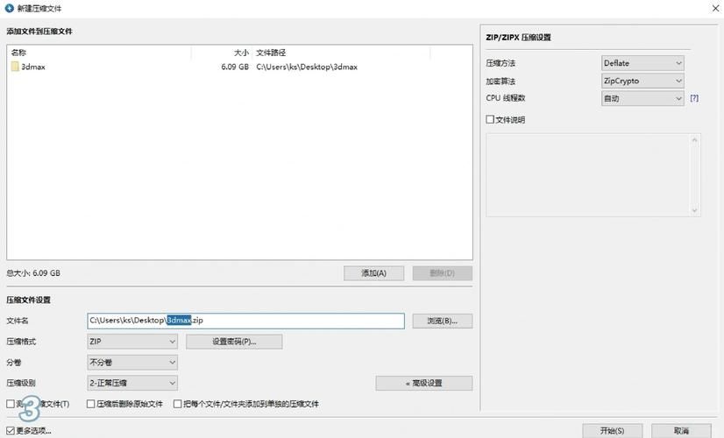Viewport: 724px width, 438px height.
Task: Close the 新建压缩文件 dialog window
Action: (715, 8)
